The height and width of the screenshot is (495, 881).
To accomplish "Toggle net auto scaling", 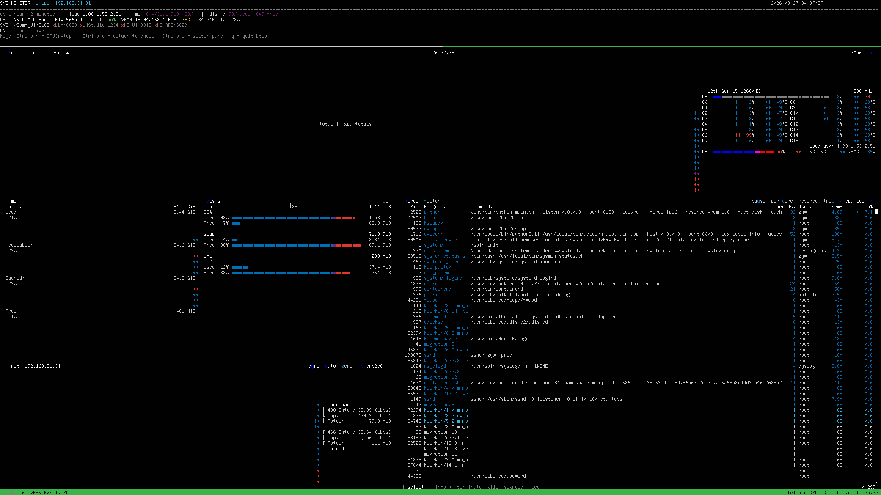I will tap(330, 366).
